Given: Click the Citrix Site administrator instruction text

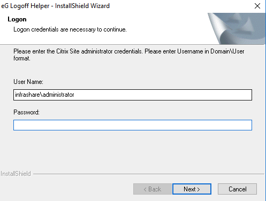Looking at the screenshot, I should 129,55.
